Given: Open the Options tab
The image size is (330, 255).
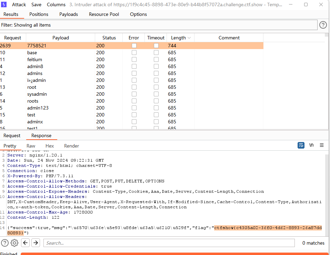Looking at the screenshot, I should 139,15.
